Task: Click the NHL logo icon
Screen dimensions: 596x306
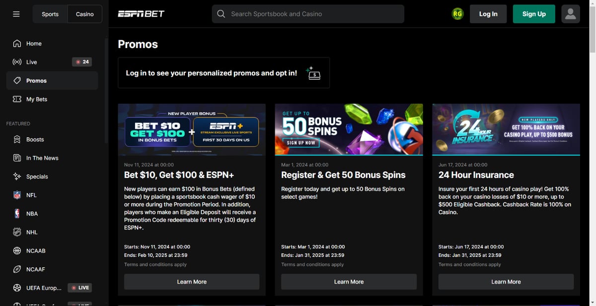Action: tap(17, 232)
